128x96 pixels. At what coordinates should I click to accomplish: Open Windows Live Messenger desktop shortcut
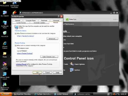5,86
